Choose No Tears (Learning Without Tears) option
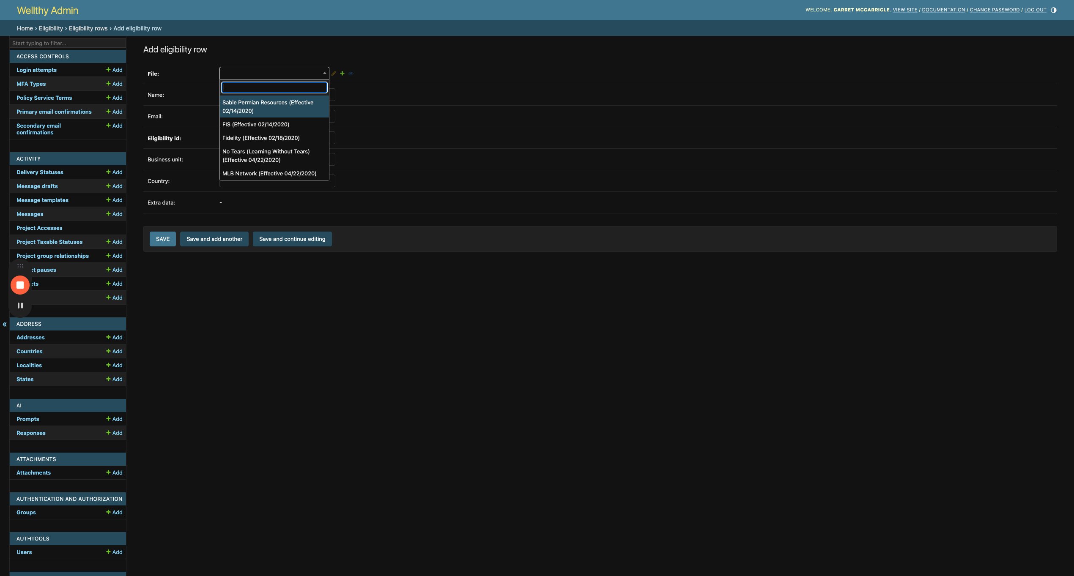This screenshot has width=1074, height=576. point(274,156)
